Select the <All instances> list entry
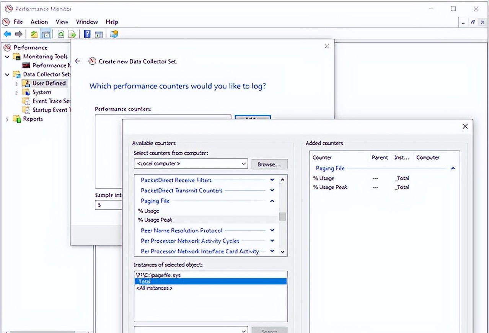489x333 pixels. point(154,288)
